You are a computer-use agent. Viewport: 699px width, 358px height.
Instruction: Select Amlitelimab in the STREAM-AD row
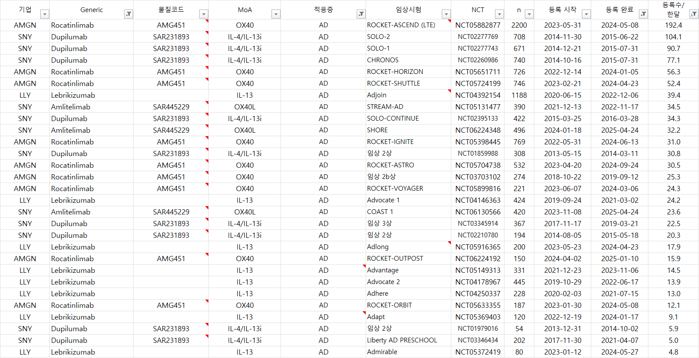point(92,107)
